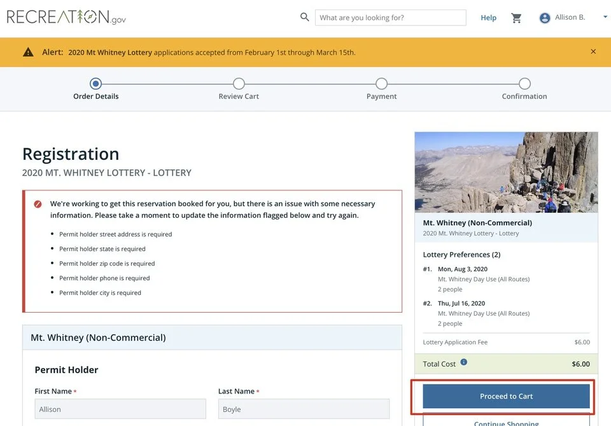Viewport: 611px width, 426px height.
Task: Click 'Permit holder zip code is required'
Action: click(x=107, y=264)
